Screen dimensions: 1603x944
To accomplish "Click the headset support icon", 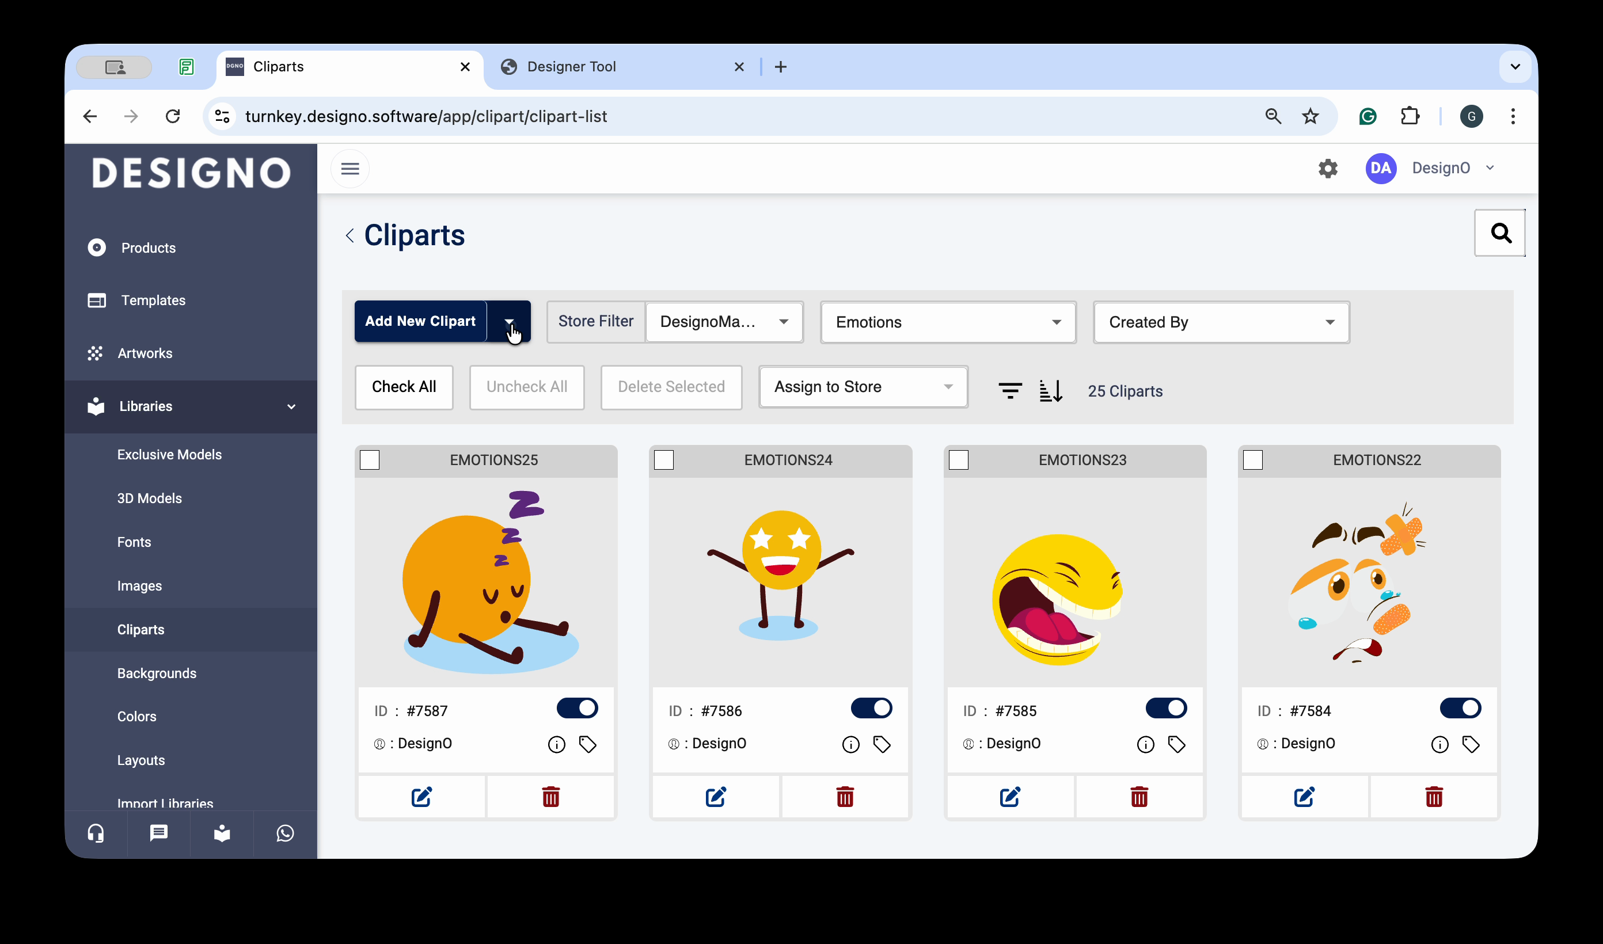I will [x=96, y=833].
